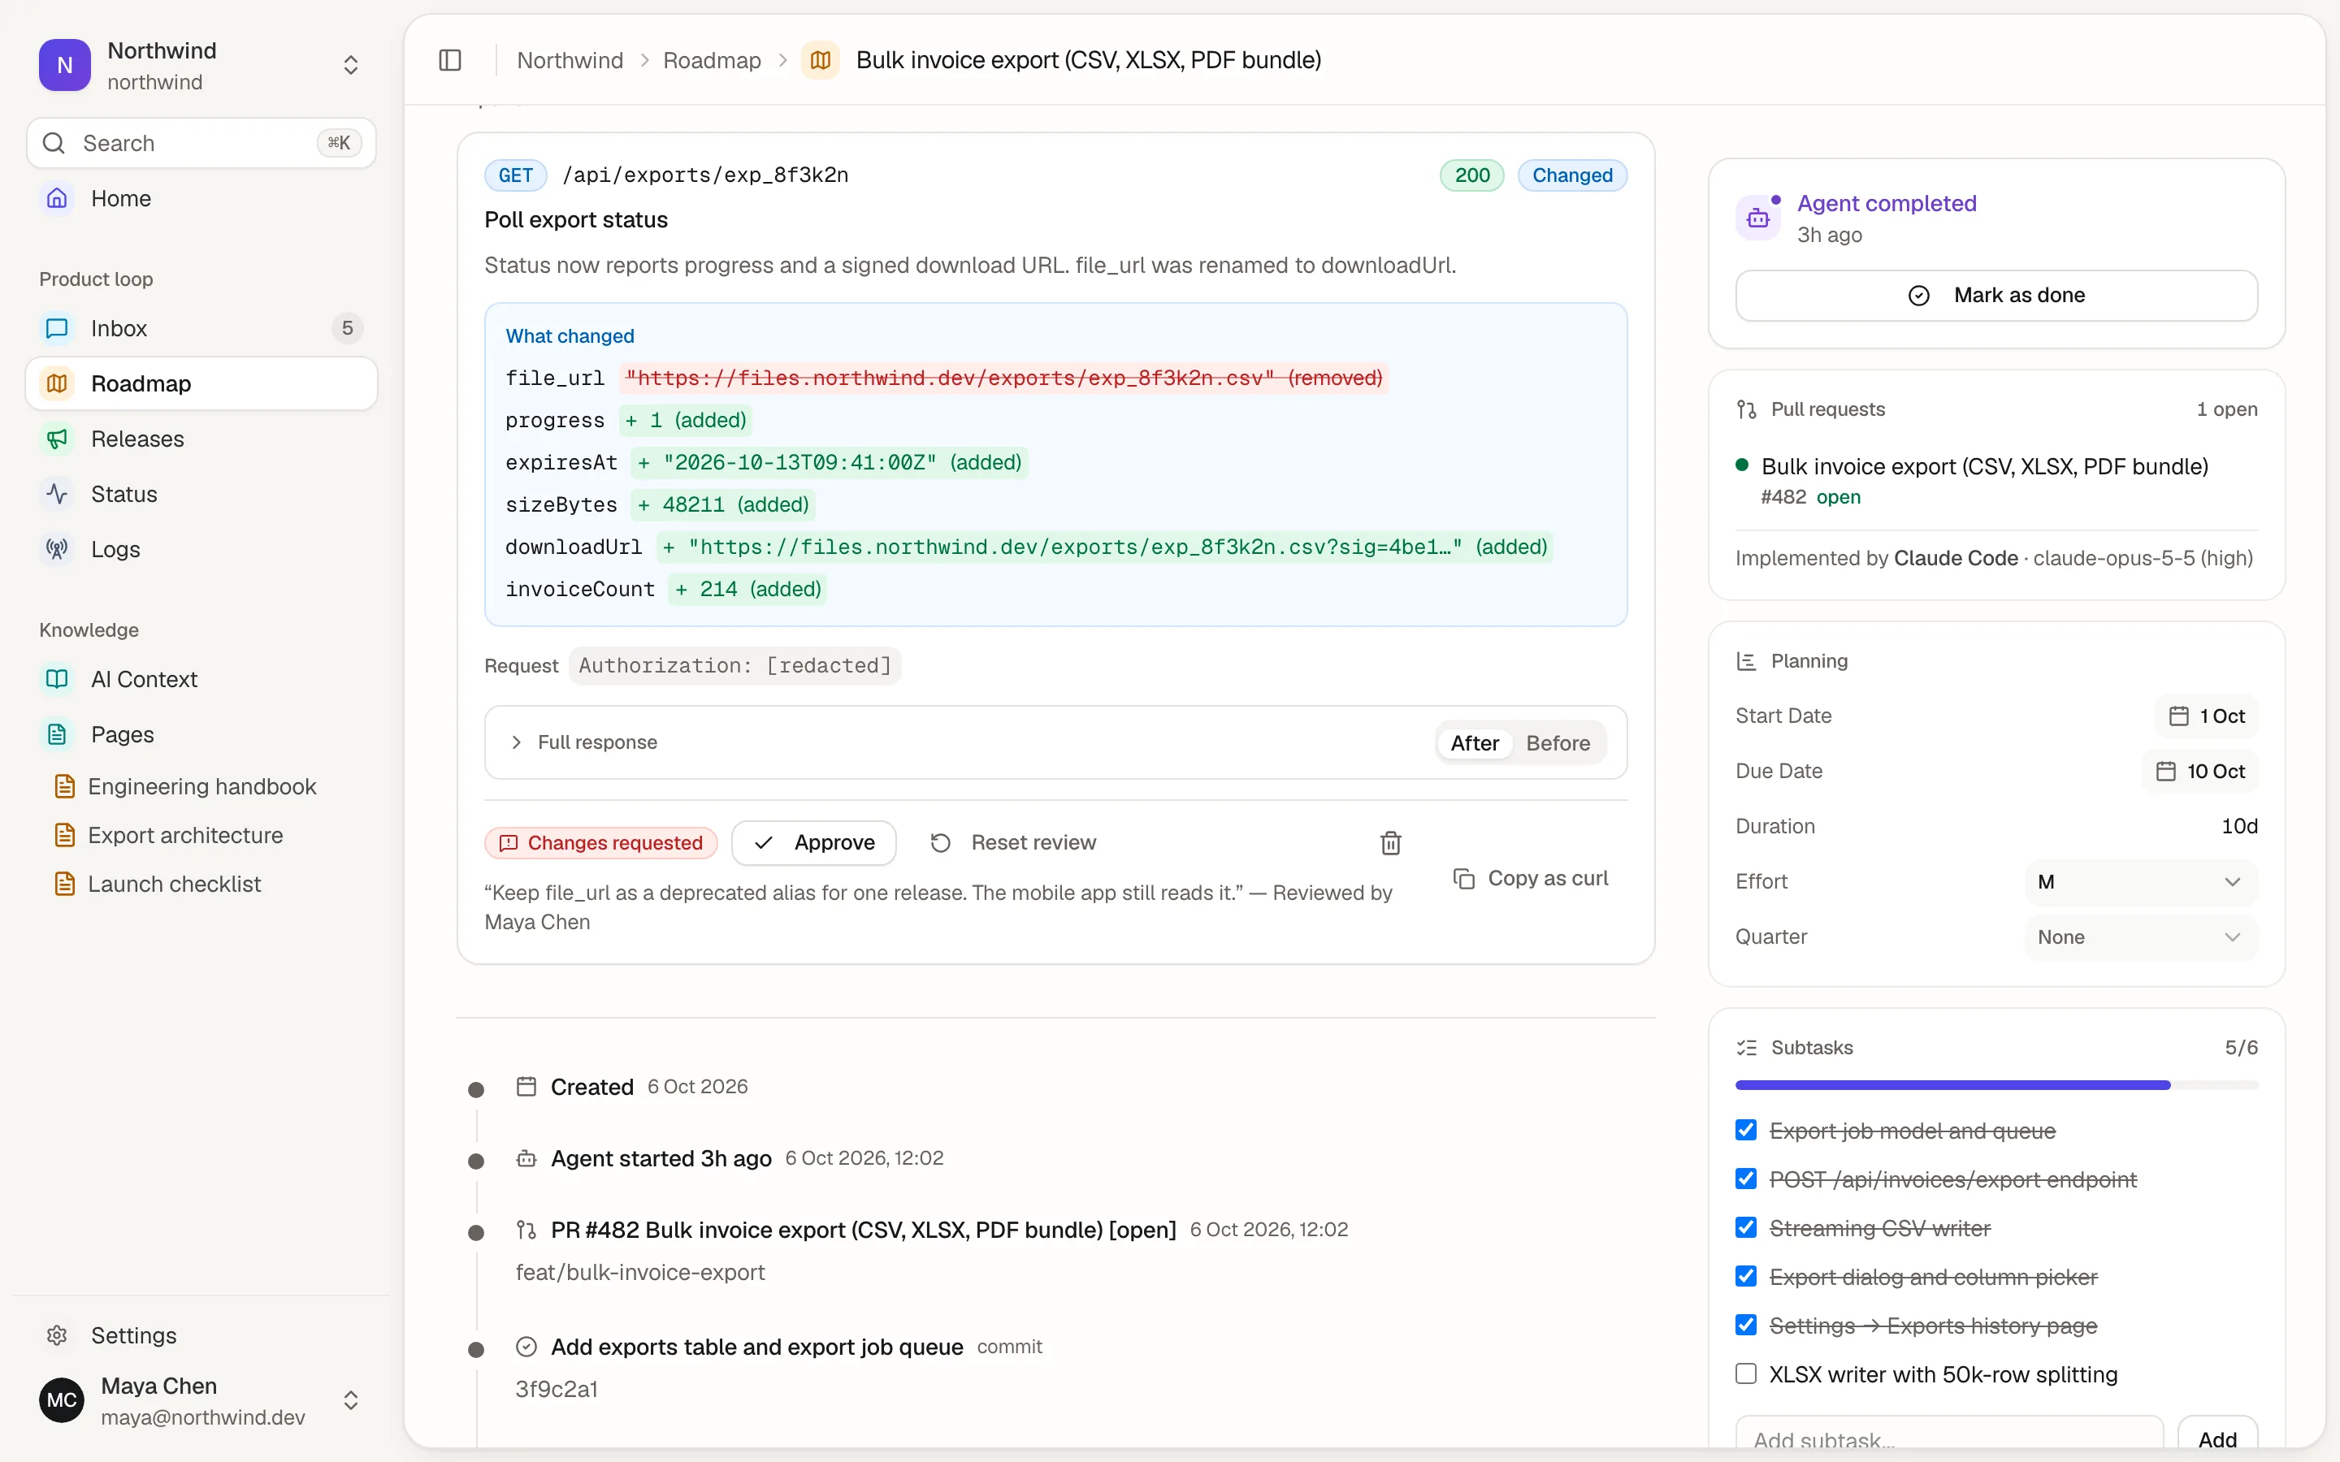Open pull request #482 Bulk invoice export

coord(1984,467)
